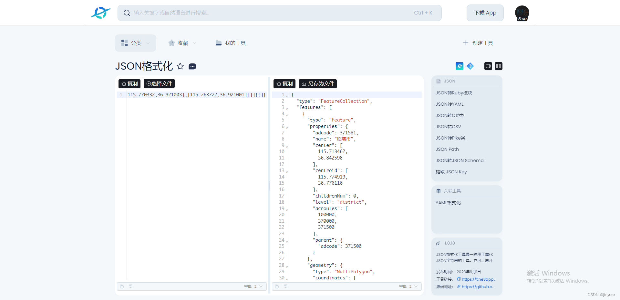Viewport: 620px width, 300px height.
Task: Click the rocket icon beside version 1.0.10
Action: click(438, 243)
